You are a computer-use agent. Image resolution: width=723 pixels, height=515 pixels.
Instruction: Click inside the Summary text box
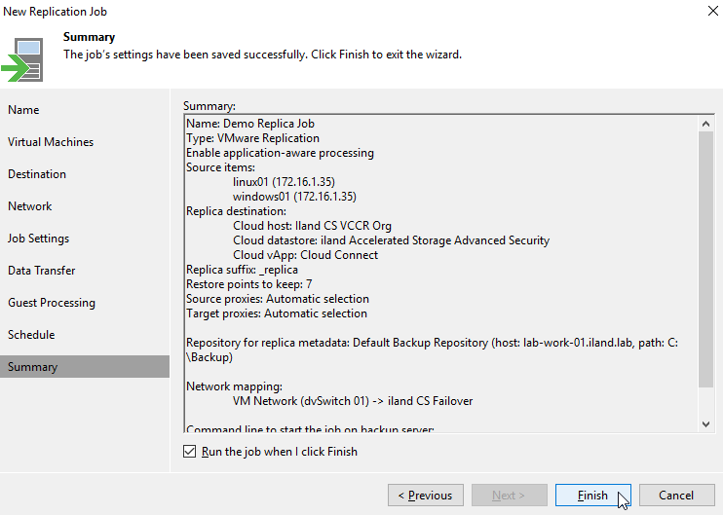[x=441, y=274]
